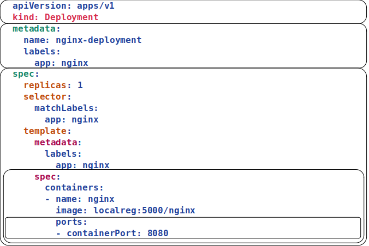Screen dimensions: 369x246
Task: Select the name: nginx-deployment entry
Action: [82, 40]
